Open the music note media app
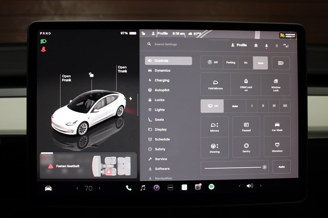 [143, 188]
